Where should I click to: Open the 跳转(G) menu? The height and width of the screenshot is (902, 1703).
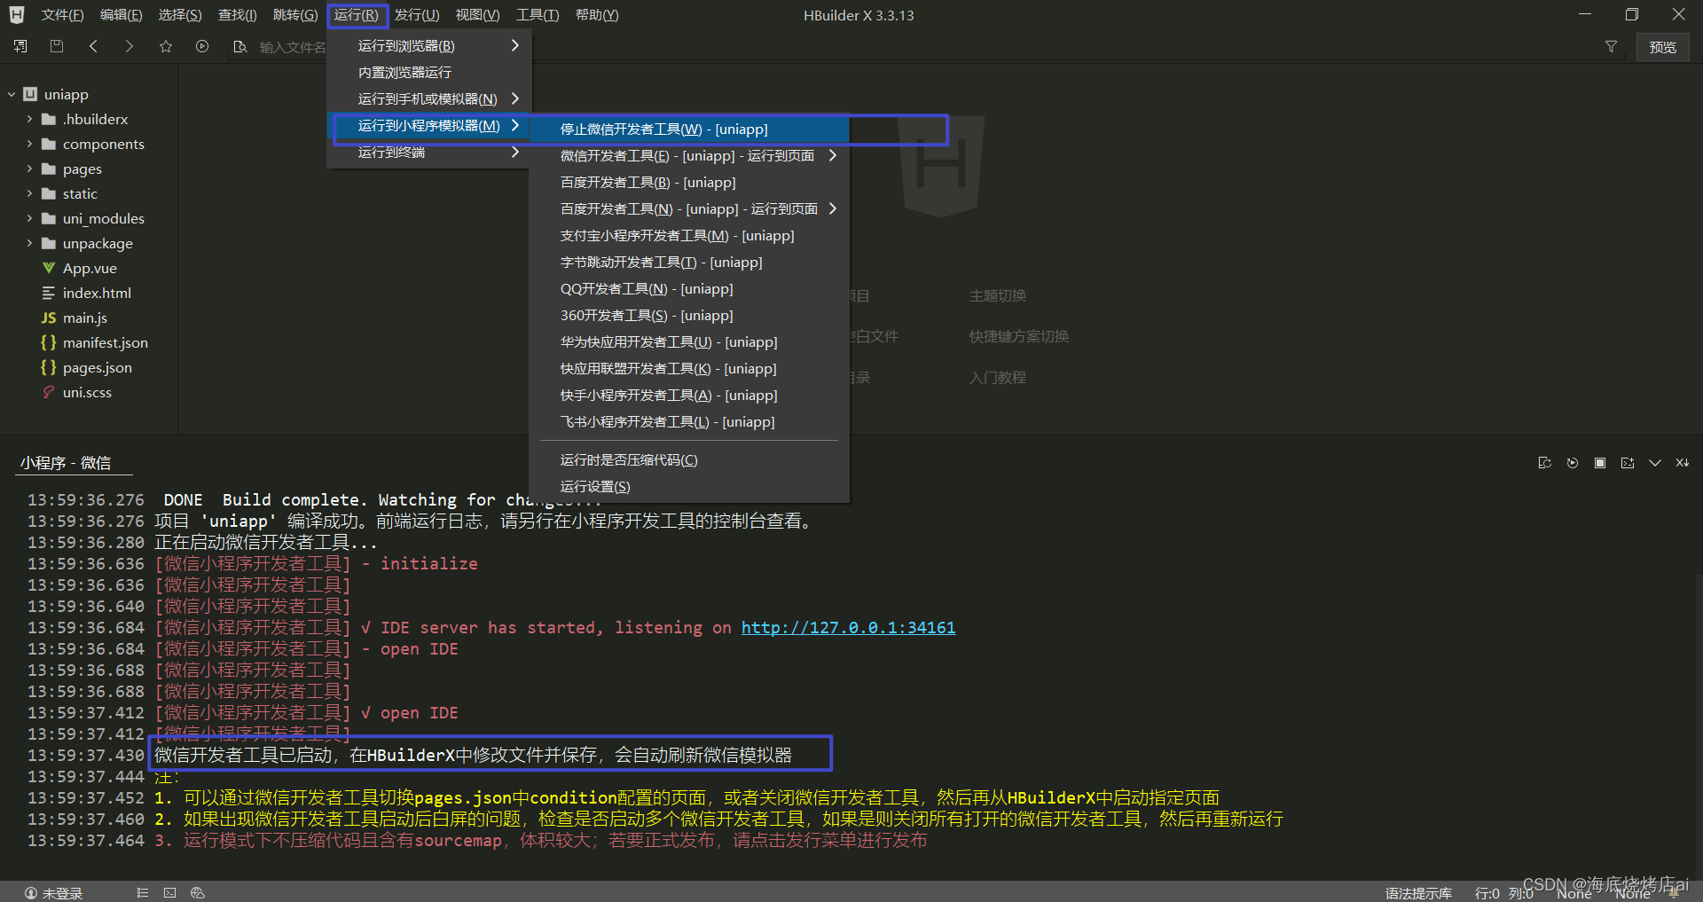coord(295,15)
